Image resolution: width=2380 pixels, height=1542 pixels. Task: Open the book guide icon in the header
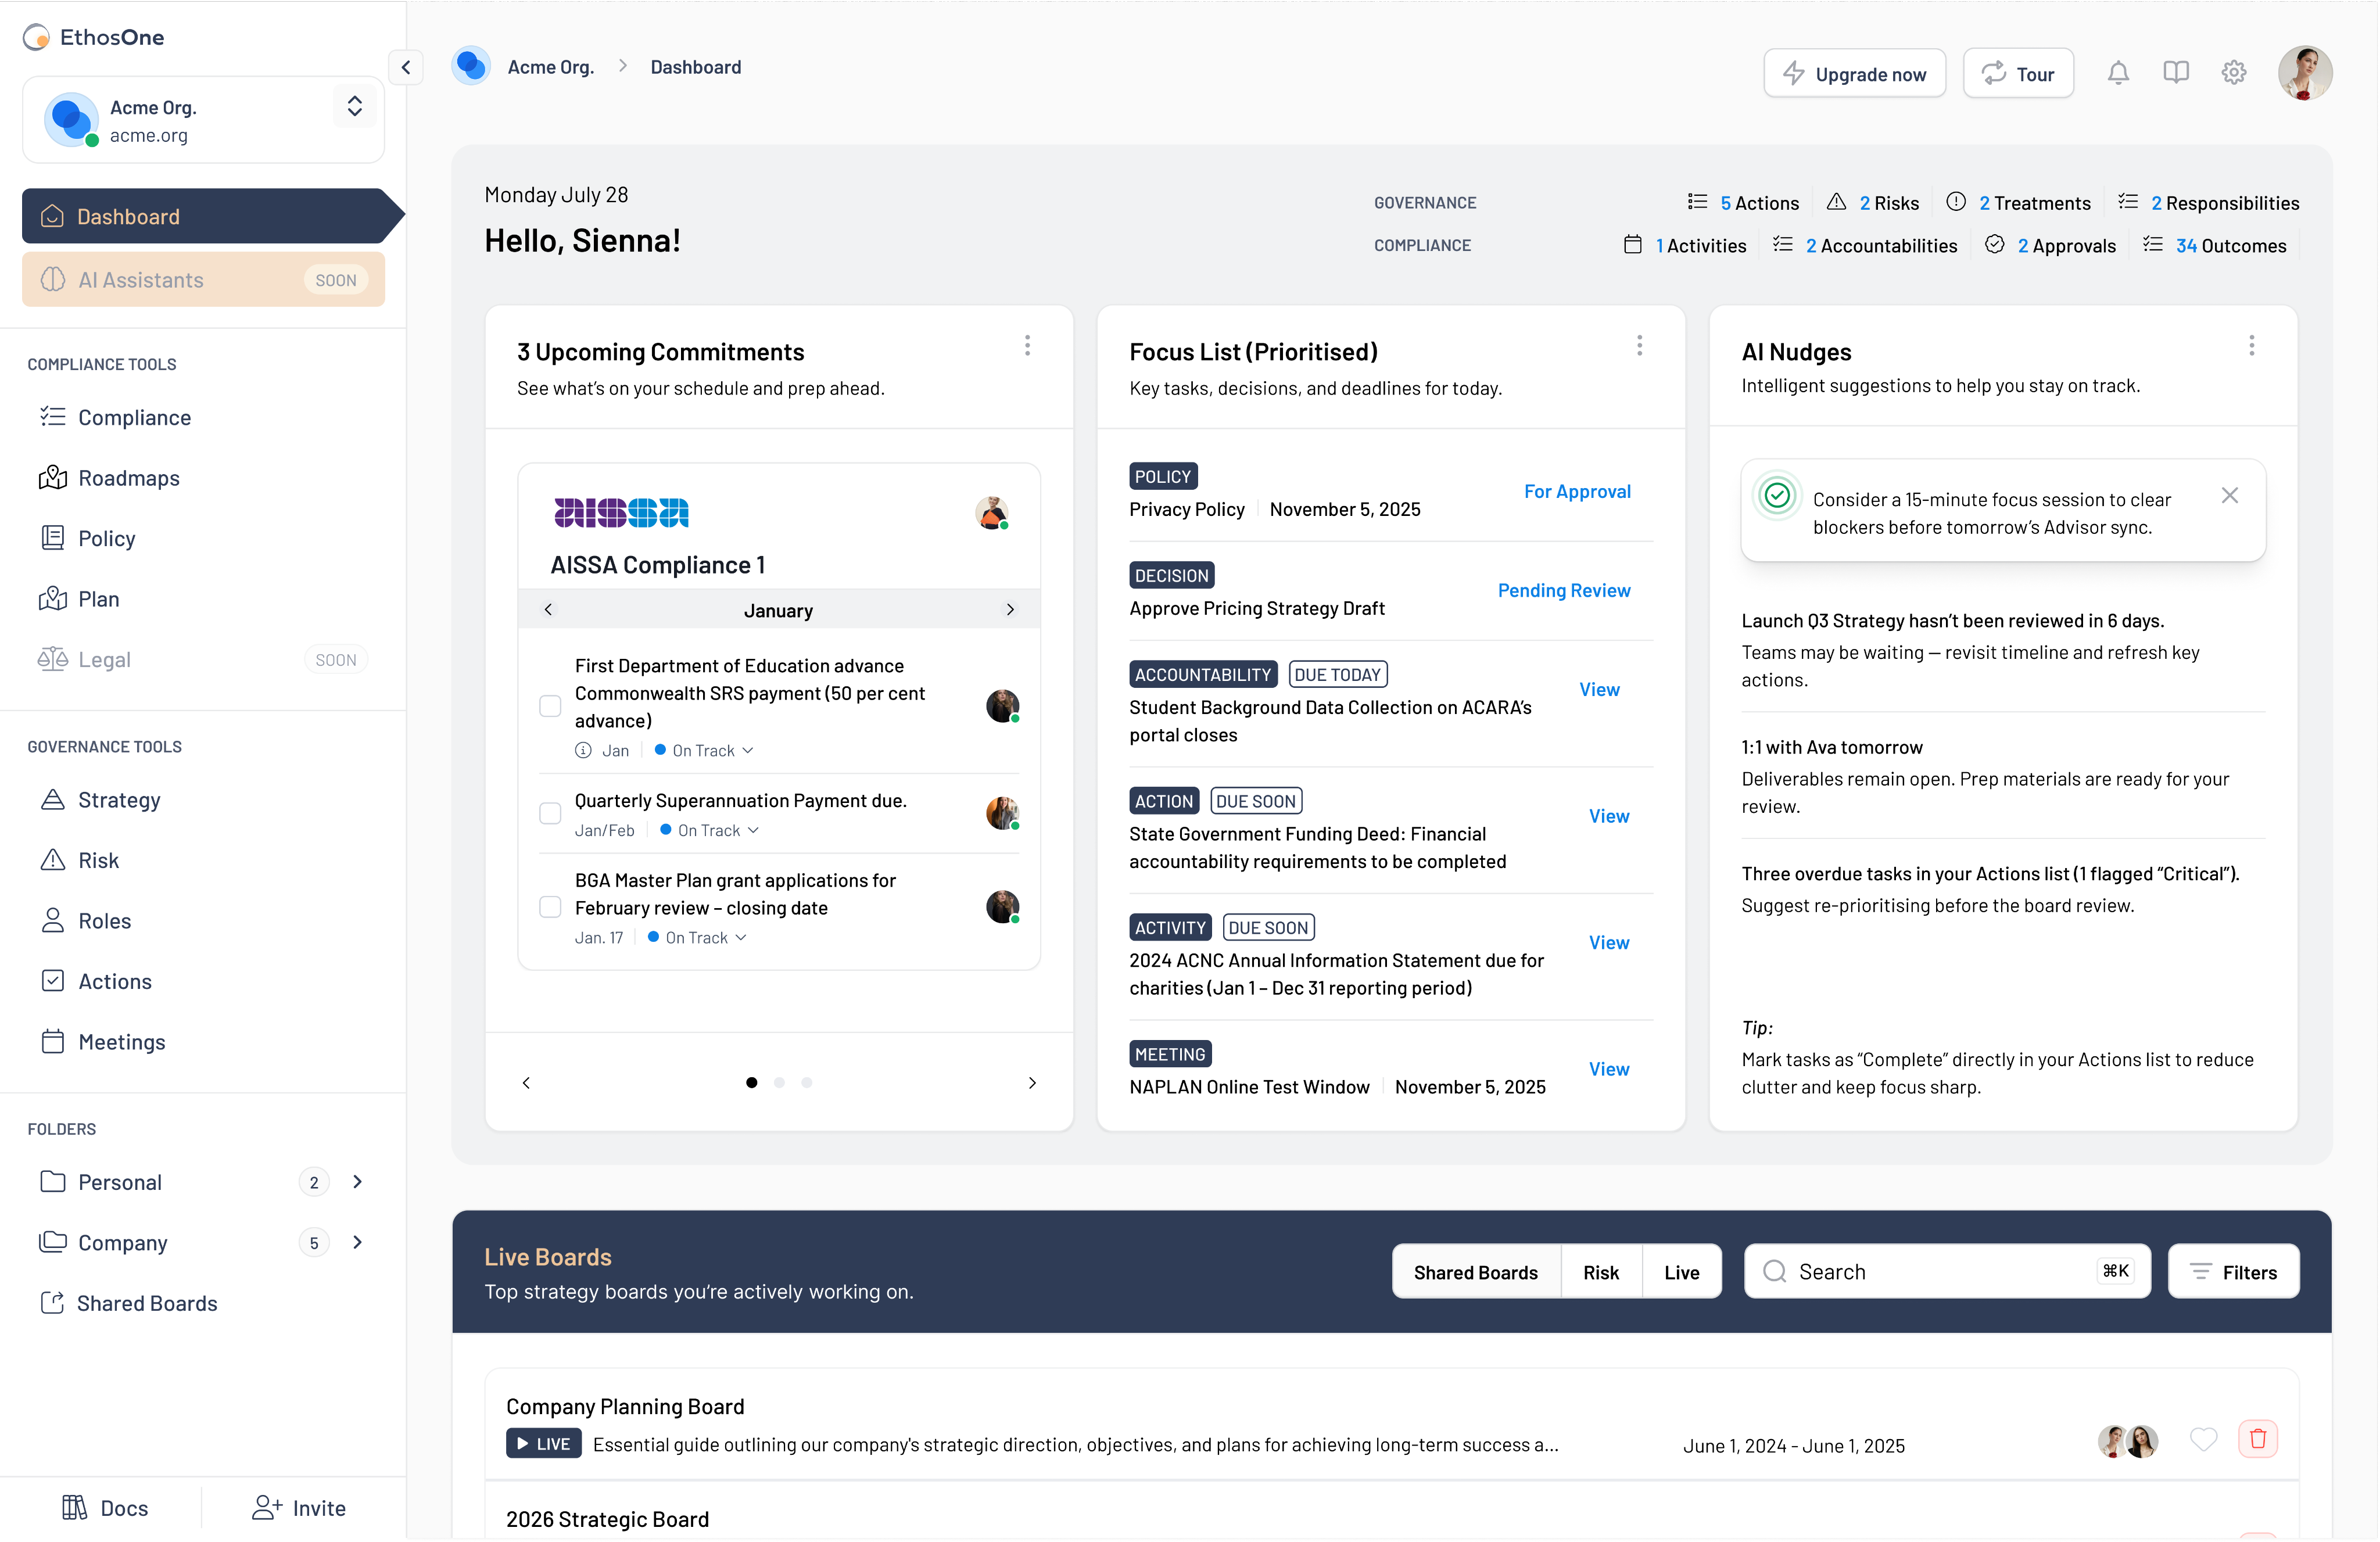pyautogui.click(x=2176, y=73)
